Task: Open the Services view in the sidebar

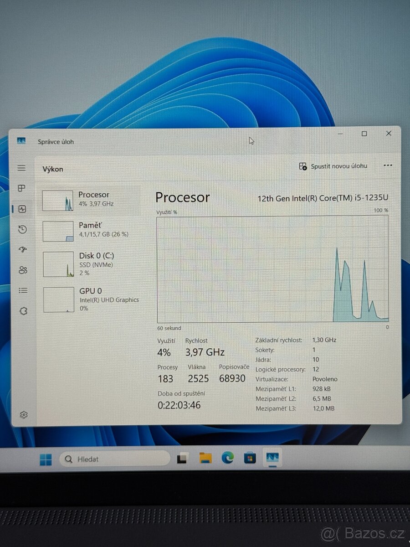Action: click(22, 311)
